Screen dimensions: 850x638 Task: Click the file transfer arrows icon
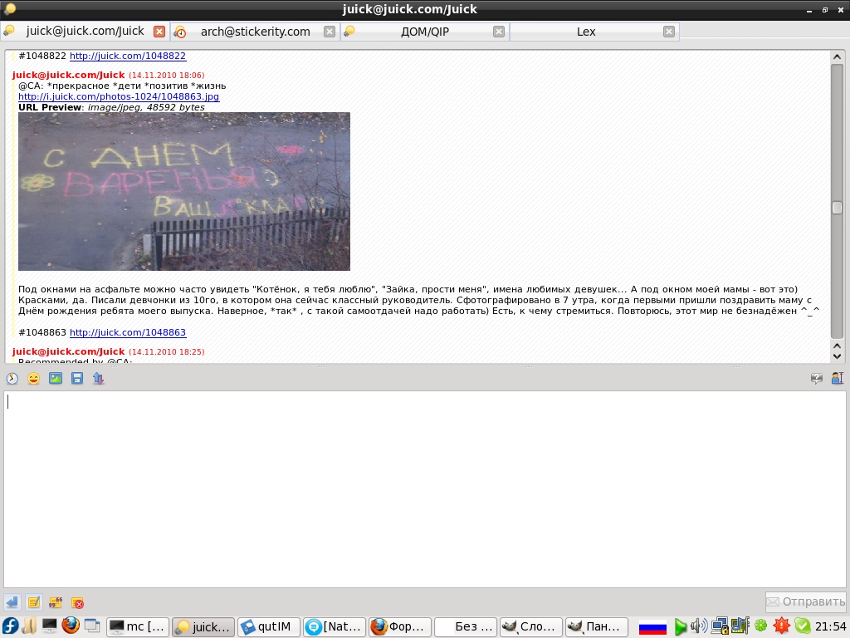coord(98,378)
